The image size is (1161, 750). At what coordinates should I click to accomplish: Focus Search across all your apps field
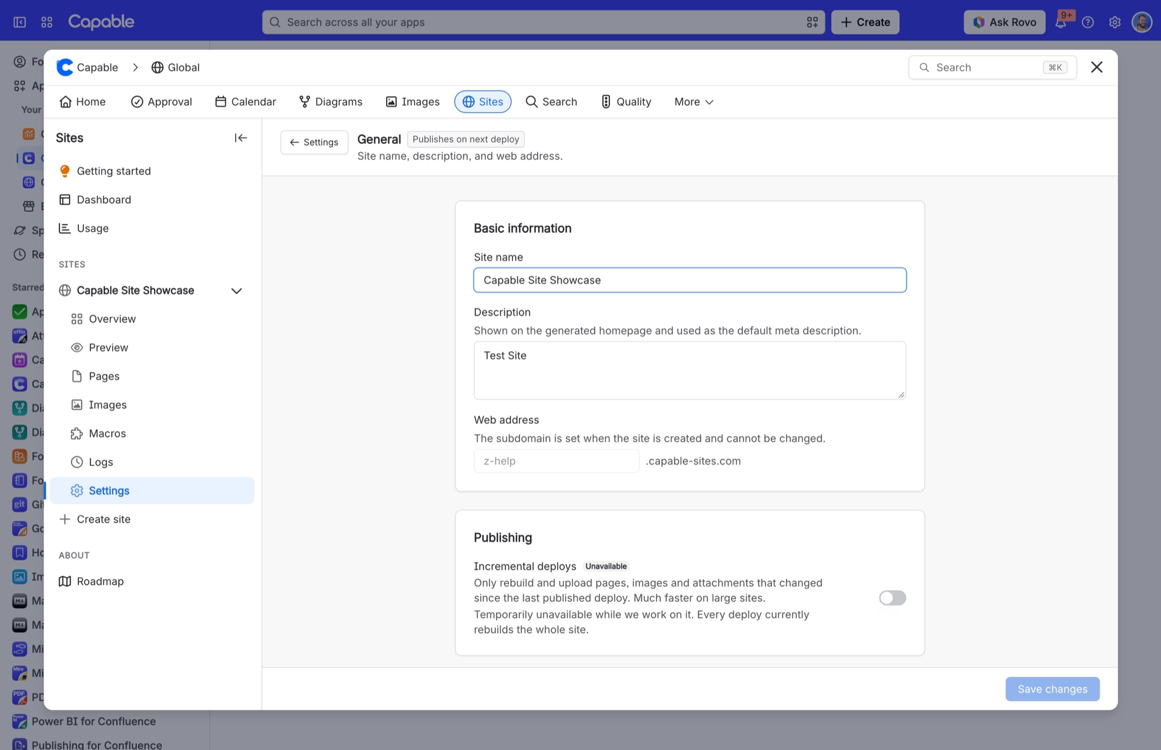click(x=543, y=22)
